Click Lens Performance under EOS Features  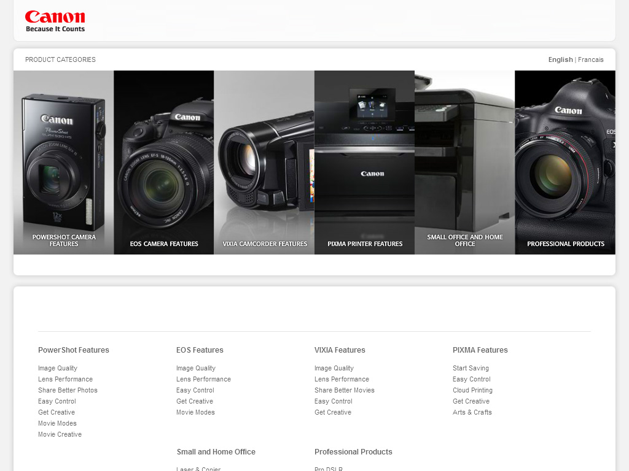pos(204,379)
